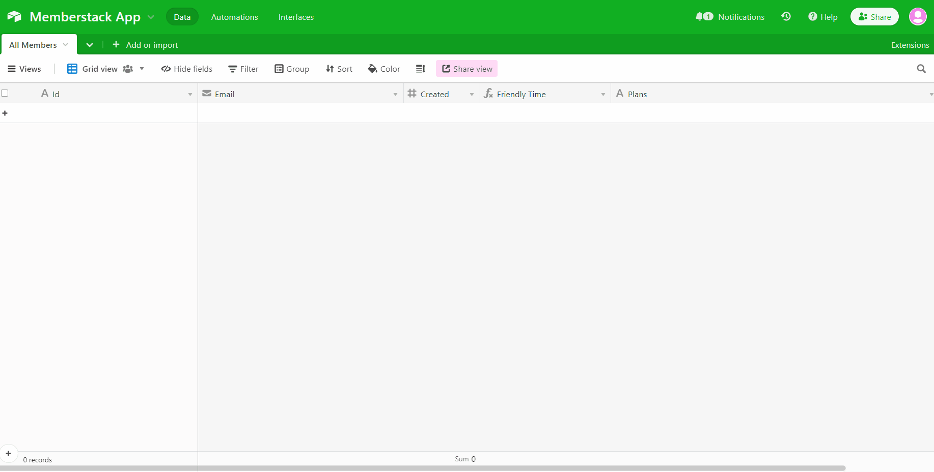Click the Email field envelope icon
The image size is (934, 472).
207,93
